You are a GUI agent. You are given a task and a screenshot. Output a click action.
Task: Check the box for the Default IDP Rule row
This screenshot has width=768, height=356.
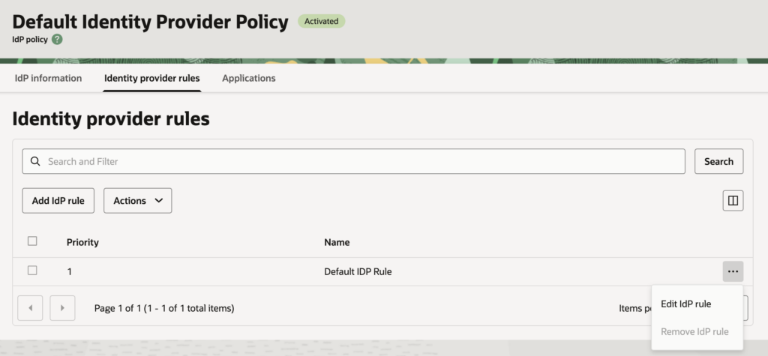32,271
